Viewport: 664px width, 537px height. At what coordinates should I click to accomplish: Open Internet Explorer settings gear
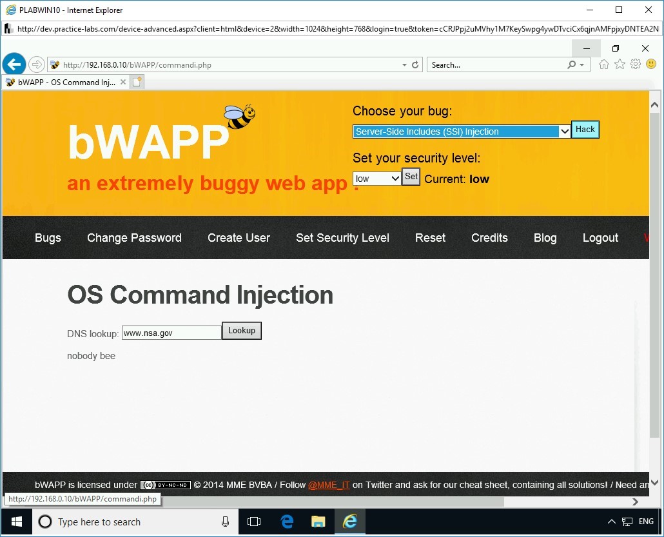pos(636,64)
